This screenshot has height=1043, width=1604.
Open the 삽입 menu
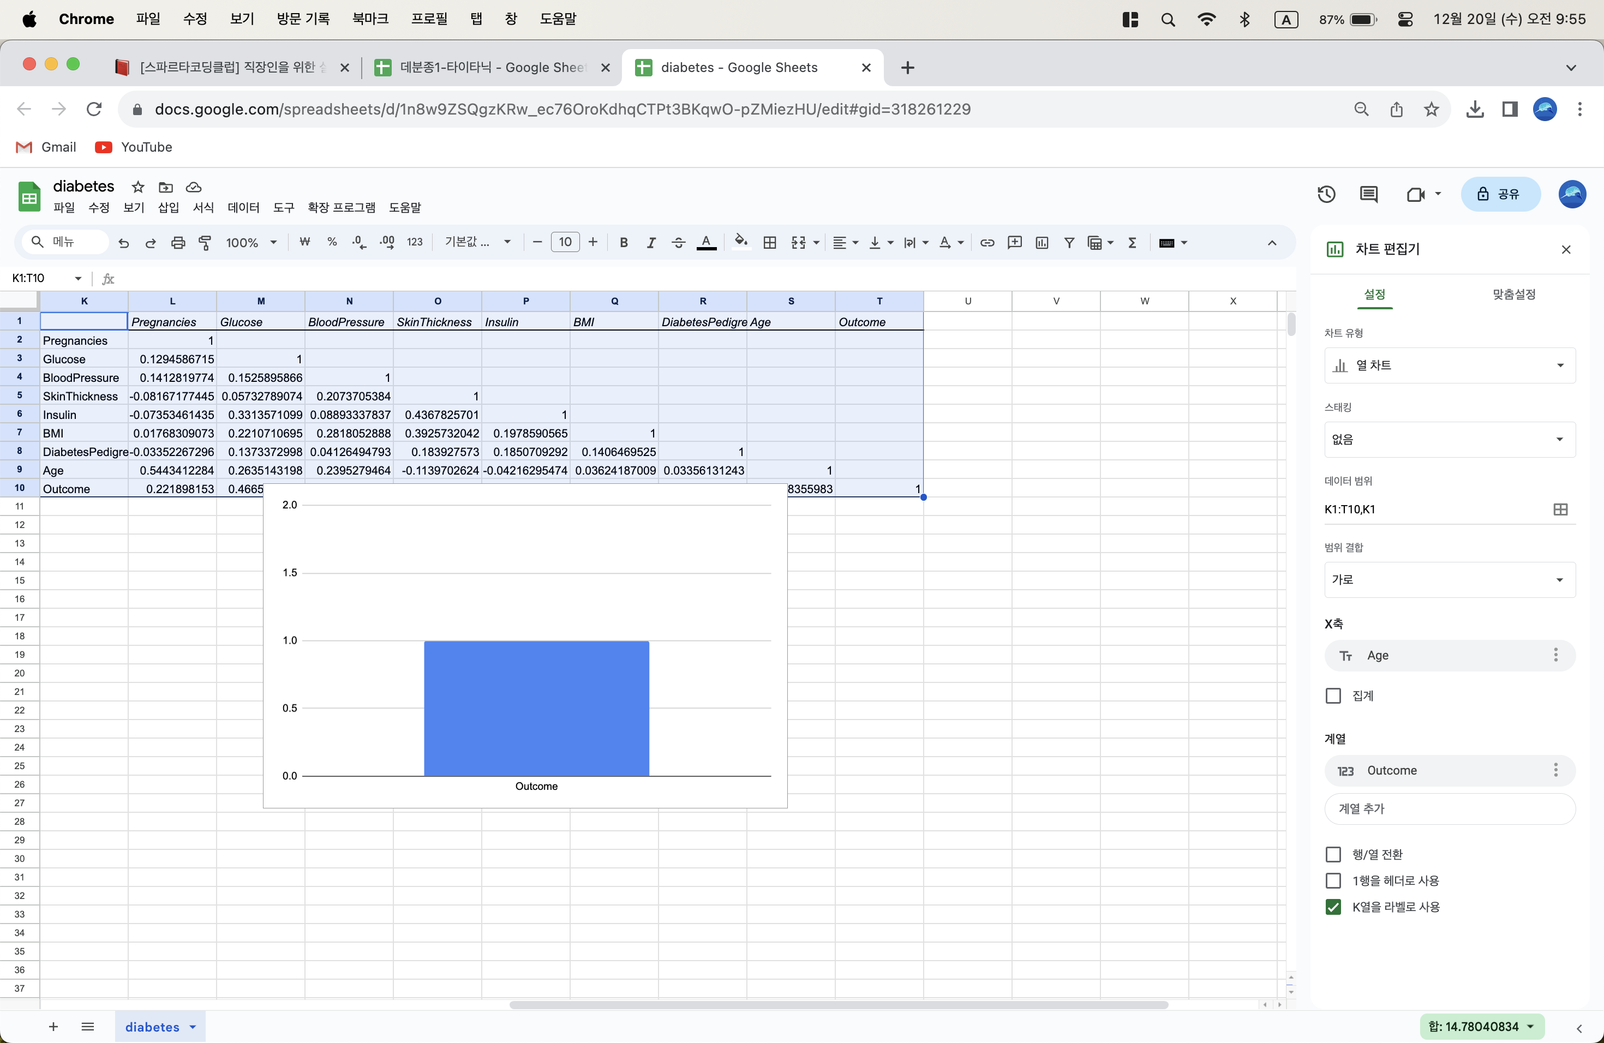click(x=169, y=207)
